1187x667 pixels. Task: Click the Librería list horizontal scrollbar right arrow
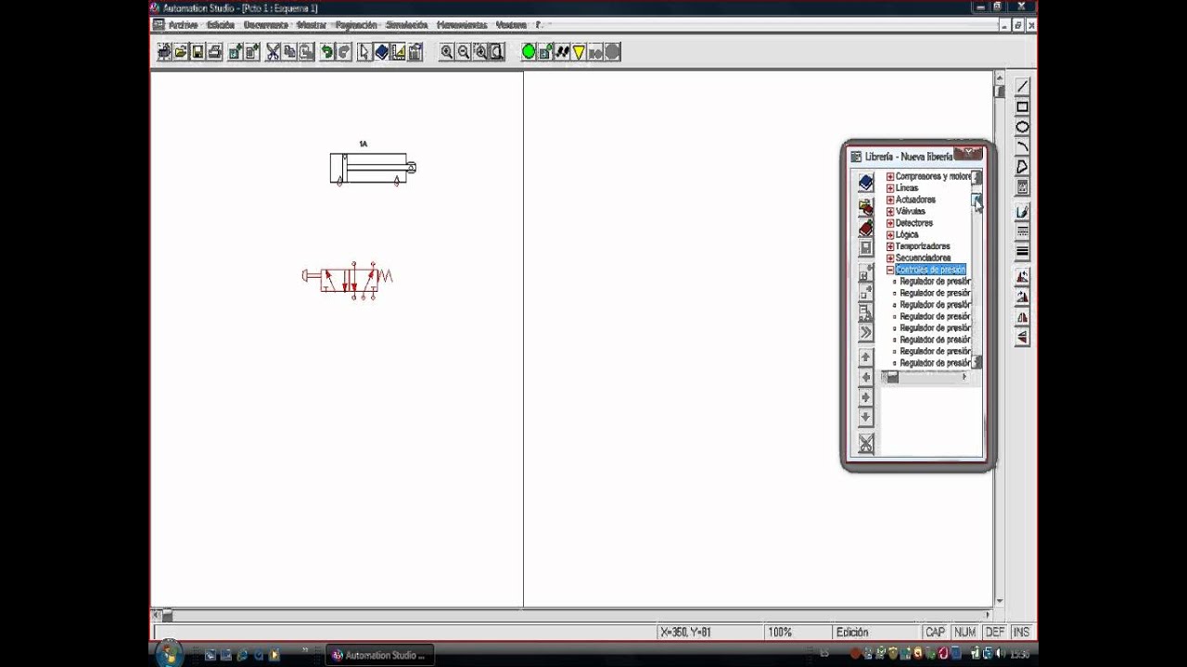click(964, 377)
